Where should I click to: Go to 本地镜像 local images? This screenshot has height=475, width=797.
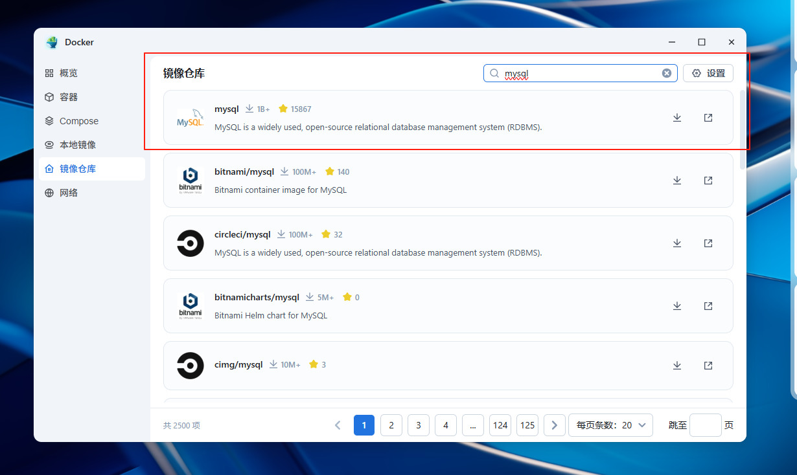(x=92, y=145)
